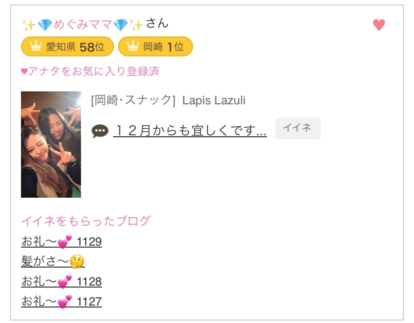Open the お礼〜 1129 blog post

(61, 242)
